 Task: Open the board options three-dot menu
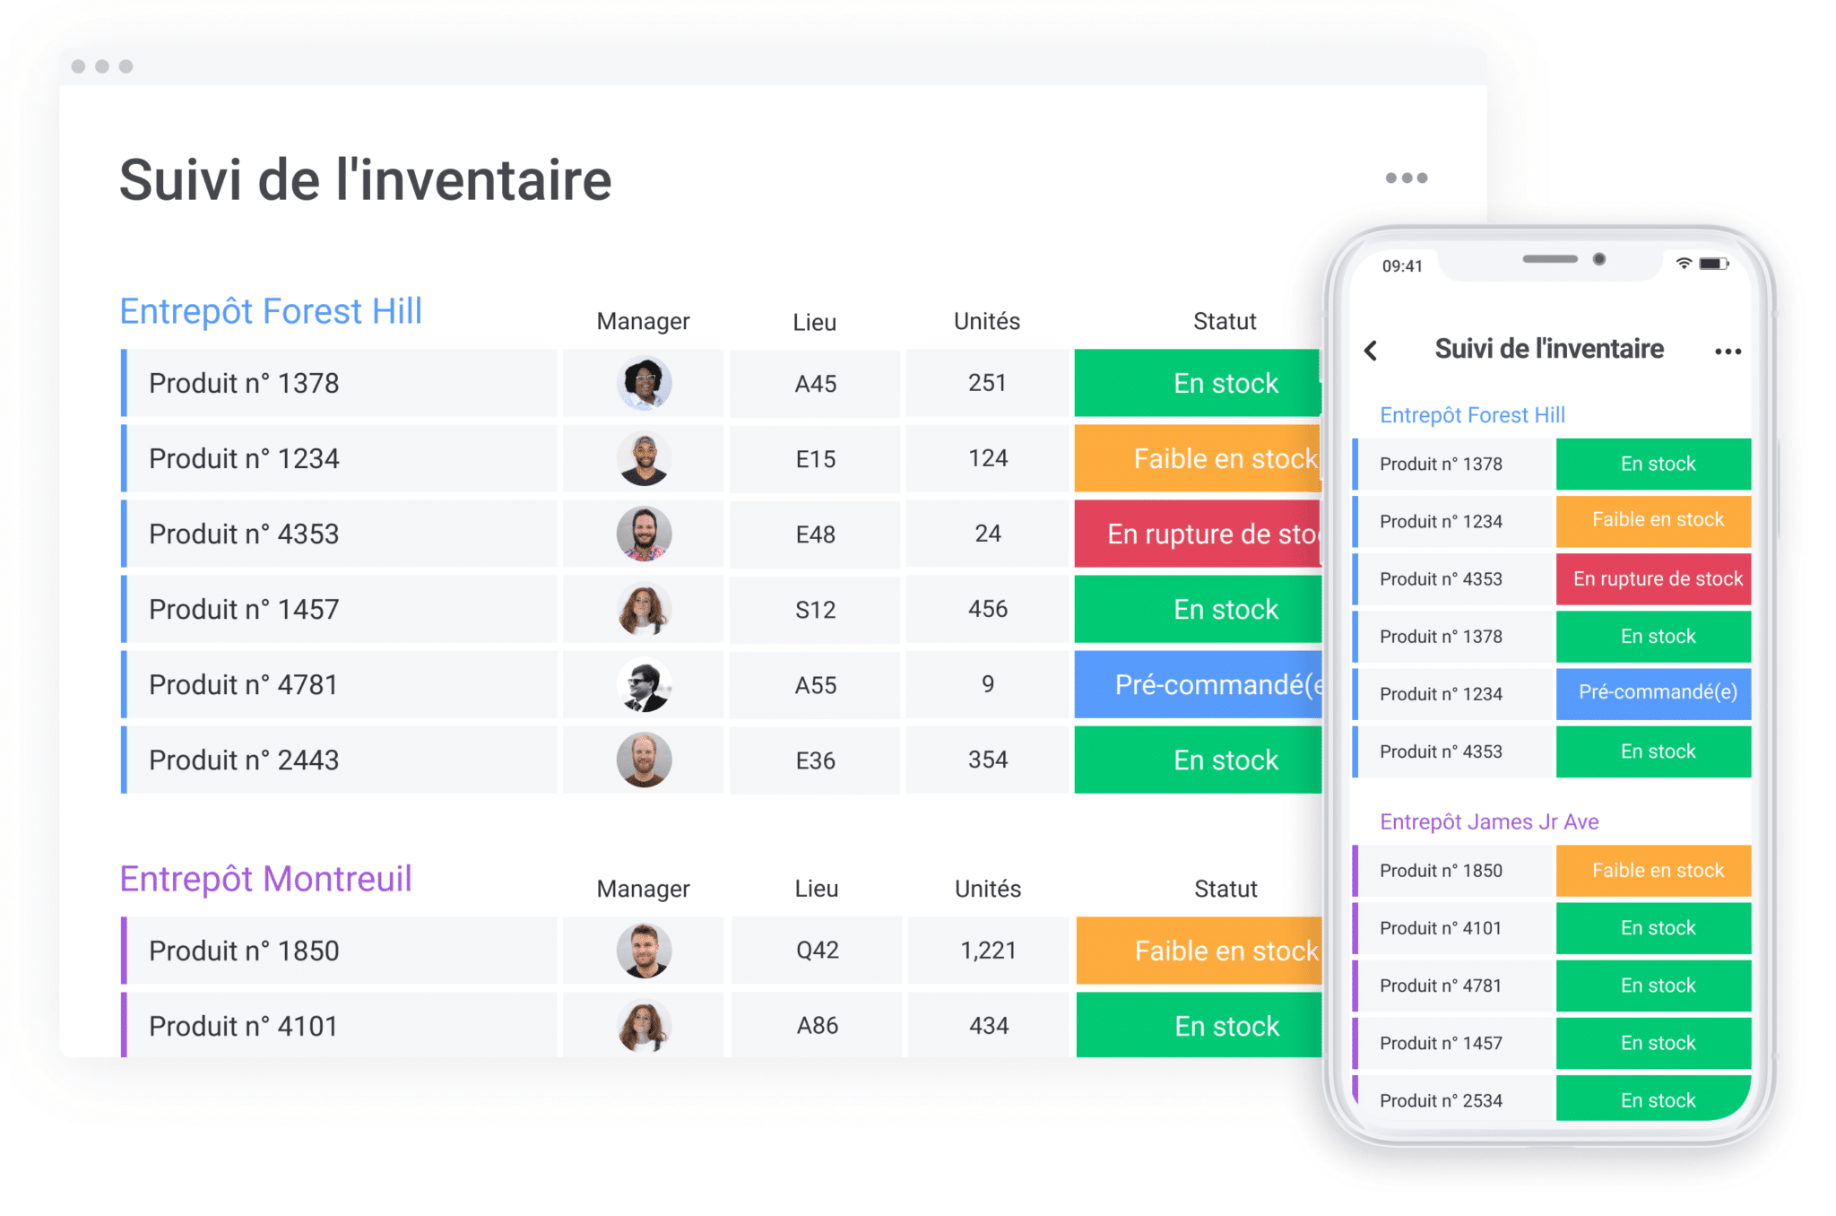pyautogui.click(x=1407, y=178)
